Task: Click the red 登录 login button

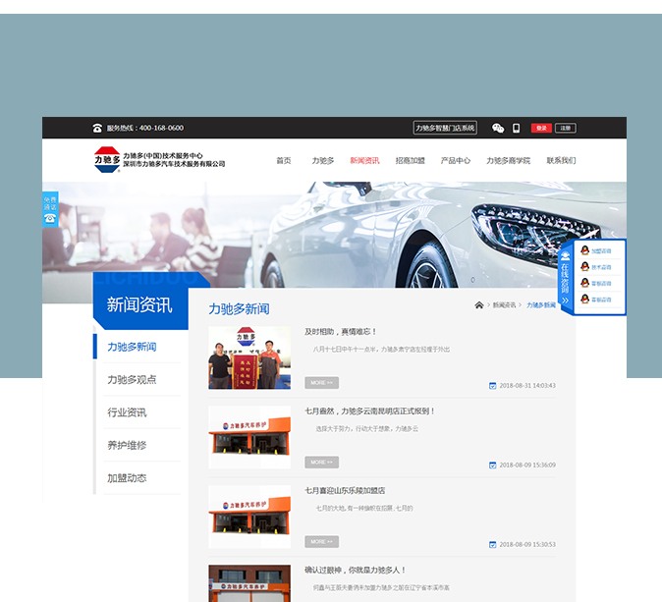Action: point(541,128)
